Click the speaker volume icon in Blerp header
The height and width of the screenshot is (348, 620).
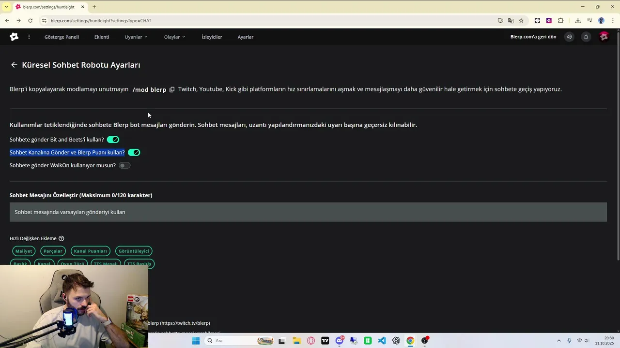pyautogui.click(x=569, y=37)
